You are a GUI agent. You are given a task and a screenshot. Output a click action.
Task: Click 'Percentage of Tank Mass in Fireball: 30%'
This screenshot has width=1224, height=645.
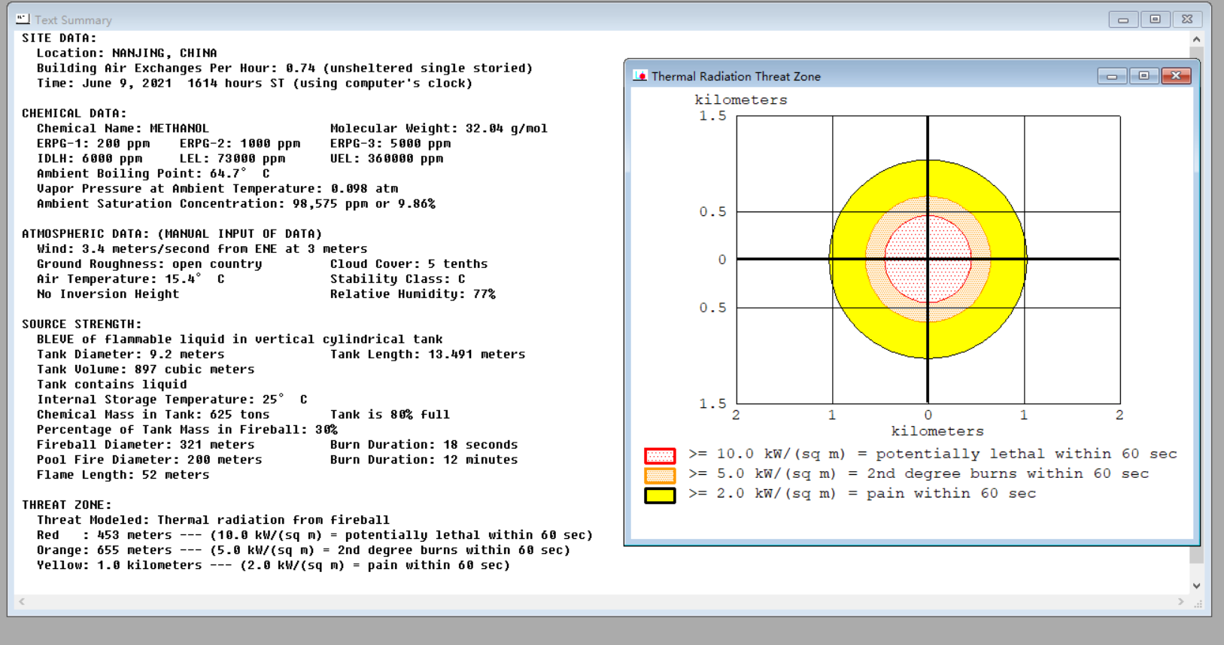[187, 430]
